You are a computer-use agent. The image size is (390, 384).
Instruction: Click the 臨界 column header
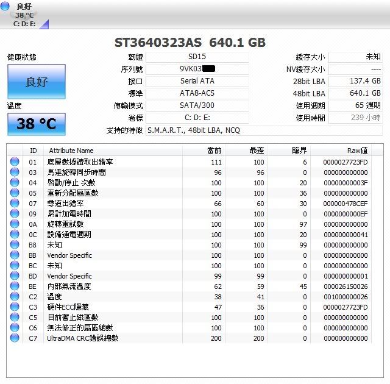289,151
